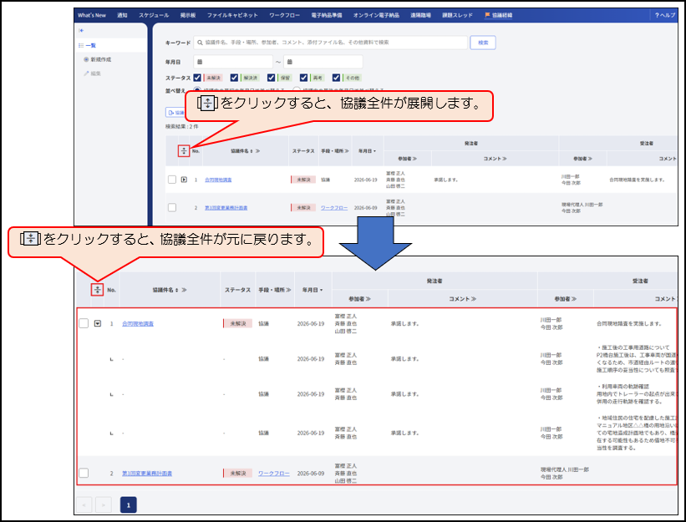Check row 2 checkbox in upper table
This screenshot has width=686, height=522.
coord(172,207)
